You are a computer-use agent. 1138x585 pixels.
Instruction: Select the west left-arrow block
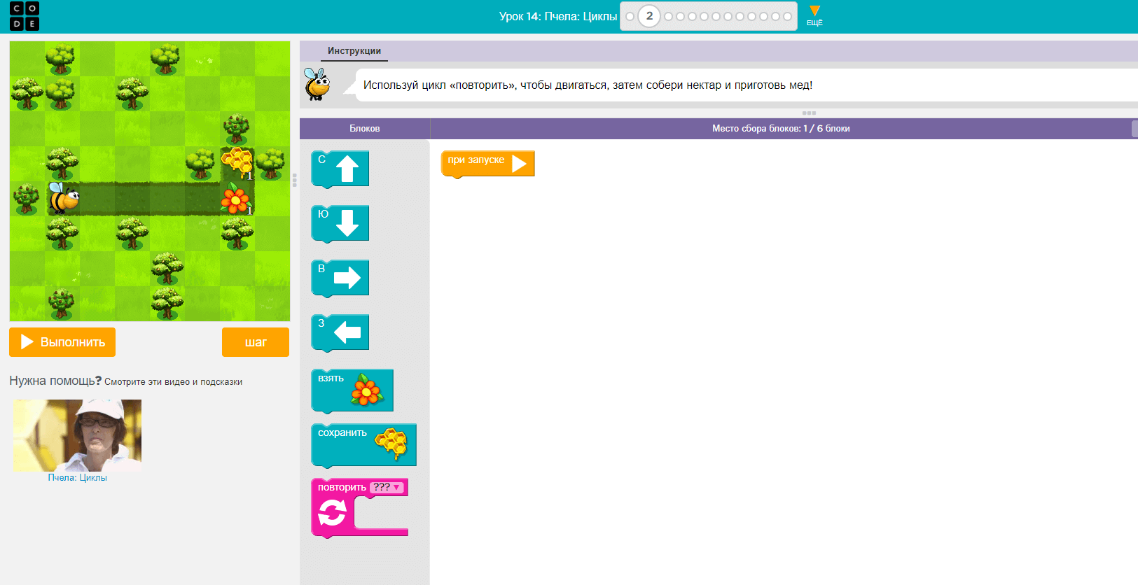click(340, 332)
